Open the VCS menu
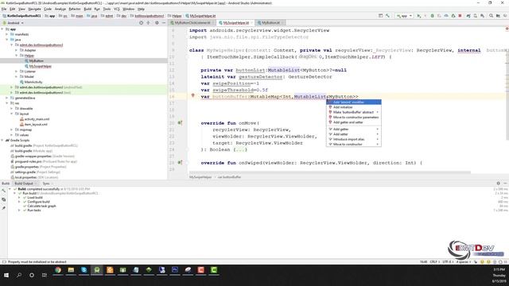The height and width of the screenshot is (286, 509). coord(117,9)
